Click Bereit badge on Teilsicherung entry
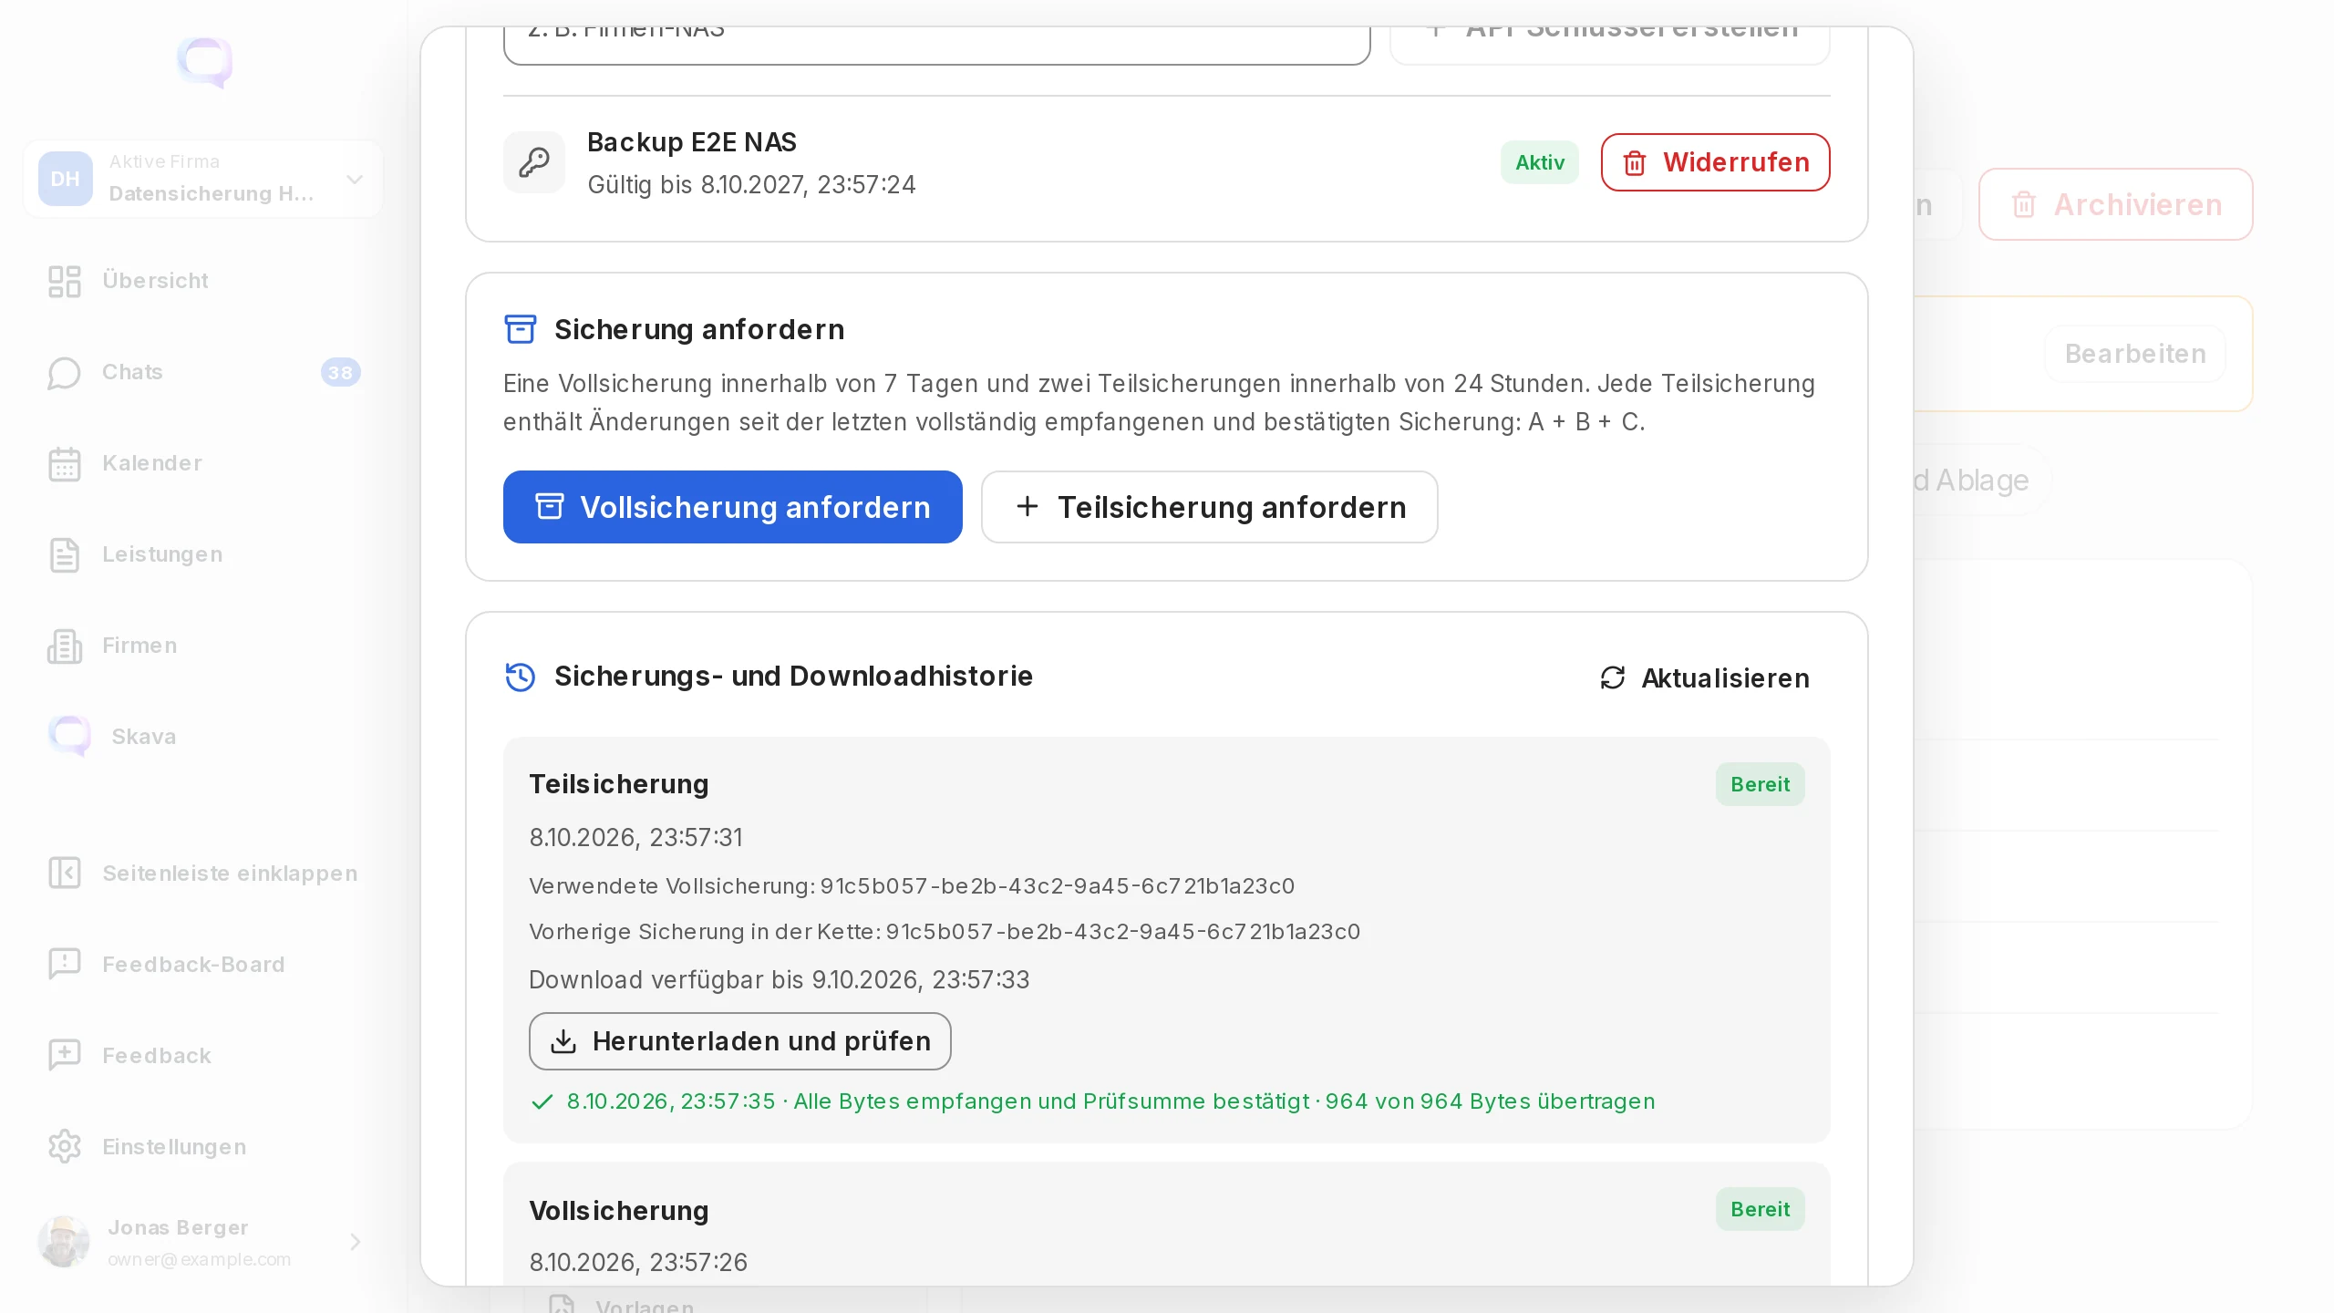The image size is (2334, 1313). point(1761,784)
